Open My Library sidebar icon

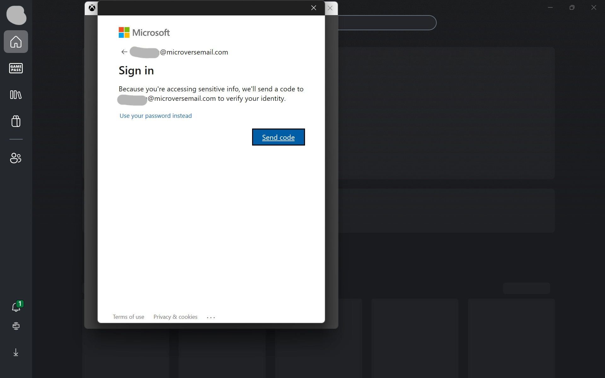point(16,95)
